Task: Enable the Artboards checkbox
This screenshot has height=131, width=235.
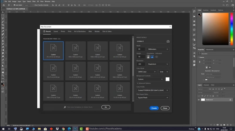Action: (156, 57)
